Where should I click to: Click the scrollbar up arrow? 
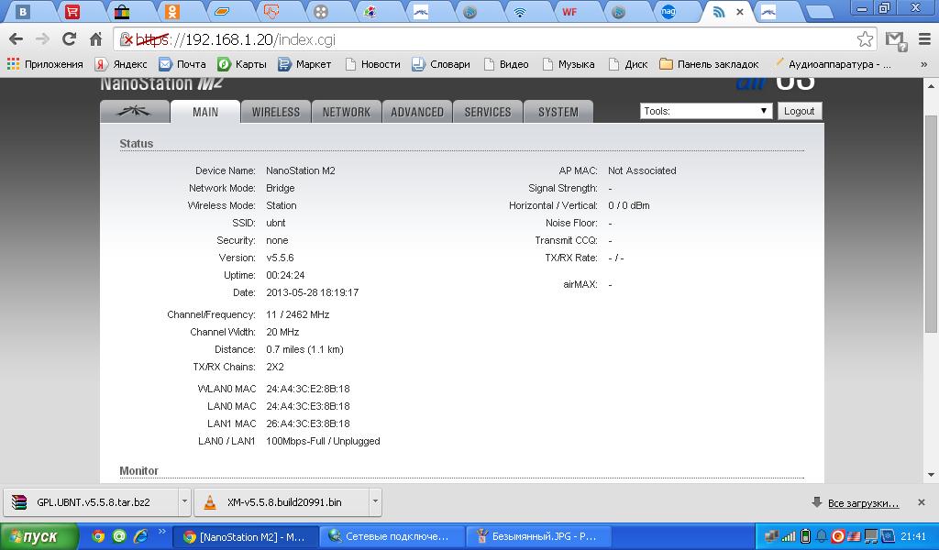pos(931,85)
